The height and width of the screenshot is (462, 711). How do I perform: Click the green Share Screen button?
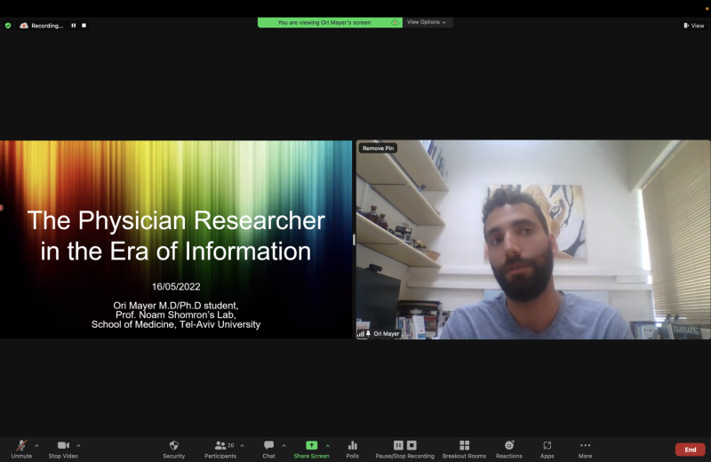coord(312,449)
